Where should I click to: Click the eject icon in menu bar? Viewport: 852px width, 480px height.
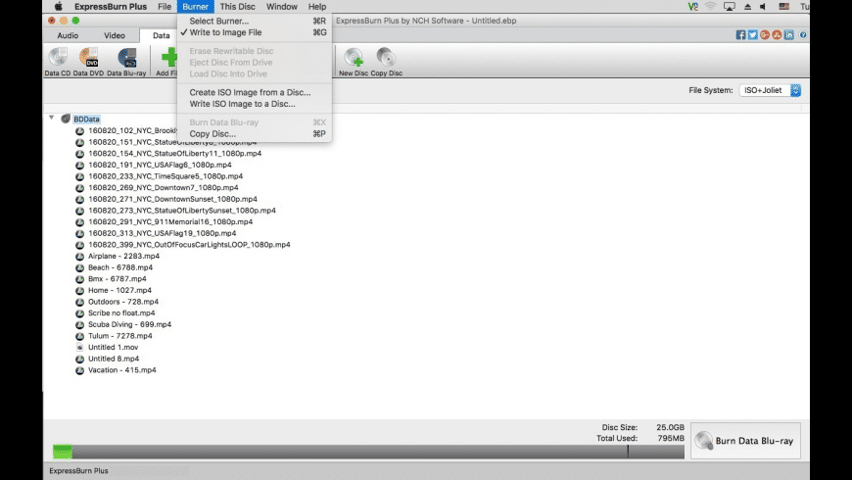[747, 7]
